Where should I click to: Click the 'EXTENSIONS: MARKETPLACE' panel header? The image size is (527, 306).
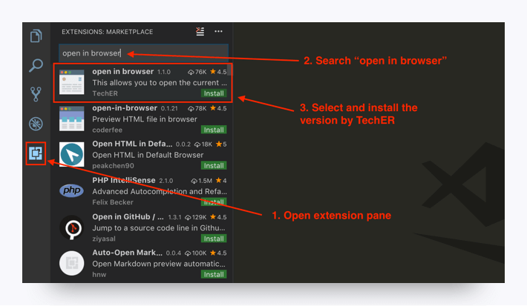coord(107,32)
